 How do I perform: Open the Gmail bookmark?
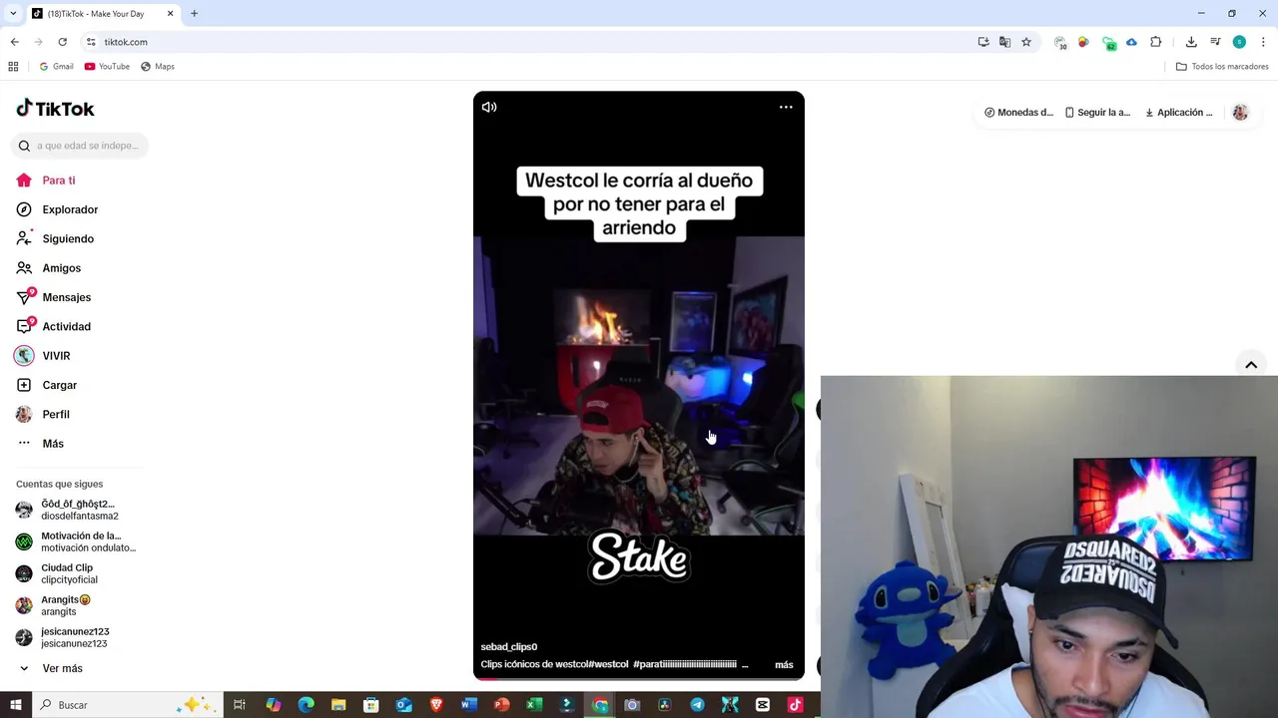tap(56, 67)
